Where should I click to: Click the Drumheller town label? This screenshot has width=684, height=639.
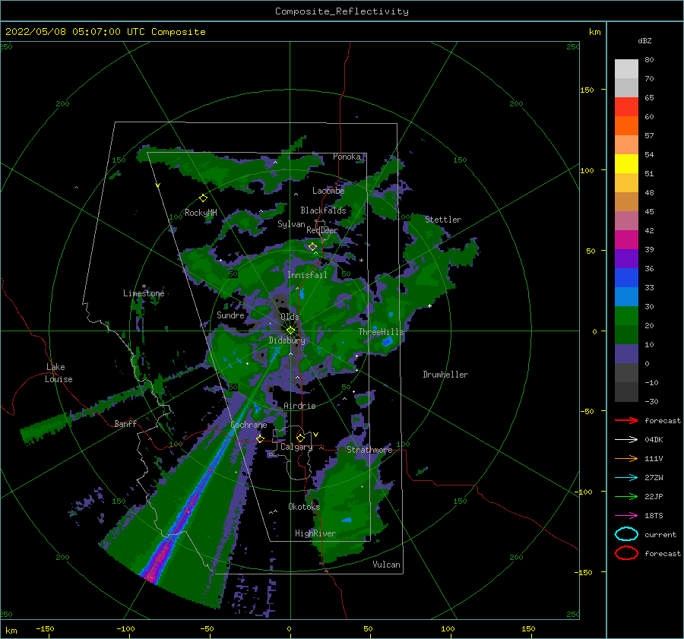(x=445, y=375)
